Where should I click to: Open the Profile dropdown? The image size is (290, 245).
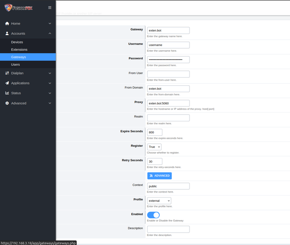pyautogui.click(x=159, y=201)
